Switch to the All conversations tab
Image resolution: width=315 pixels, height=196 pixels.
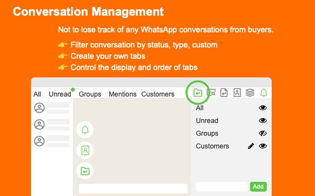pos(37,94)
